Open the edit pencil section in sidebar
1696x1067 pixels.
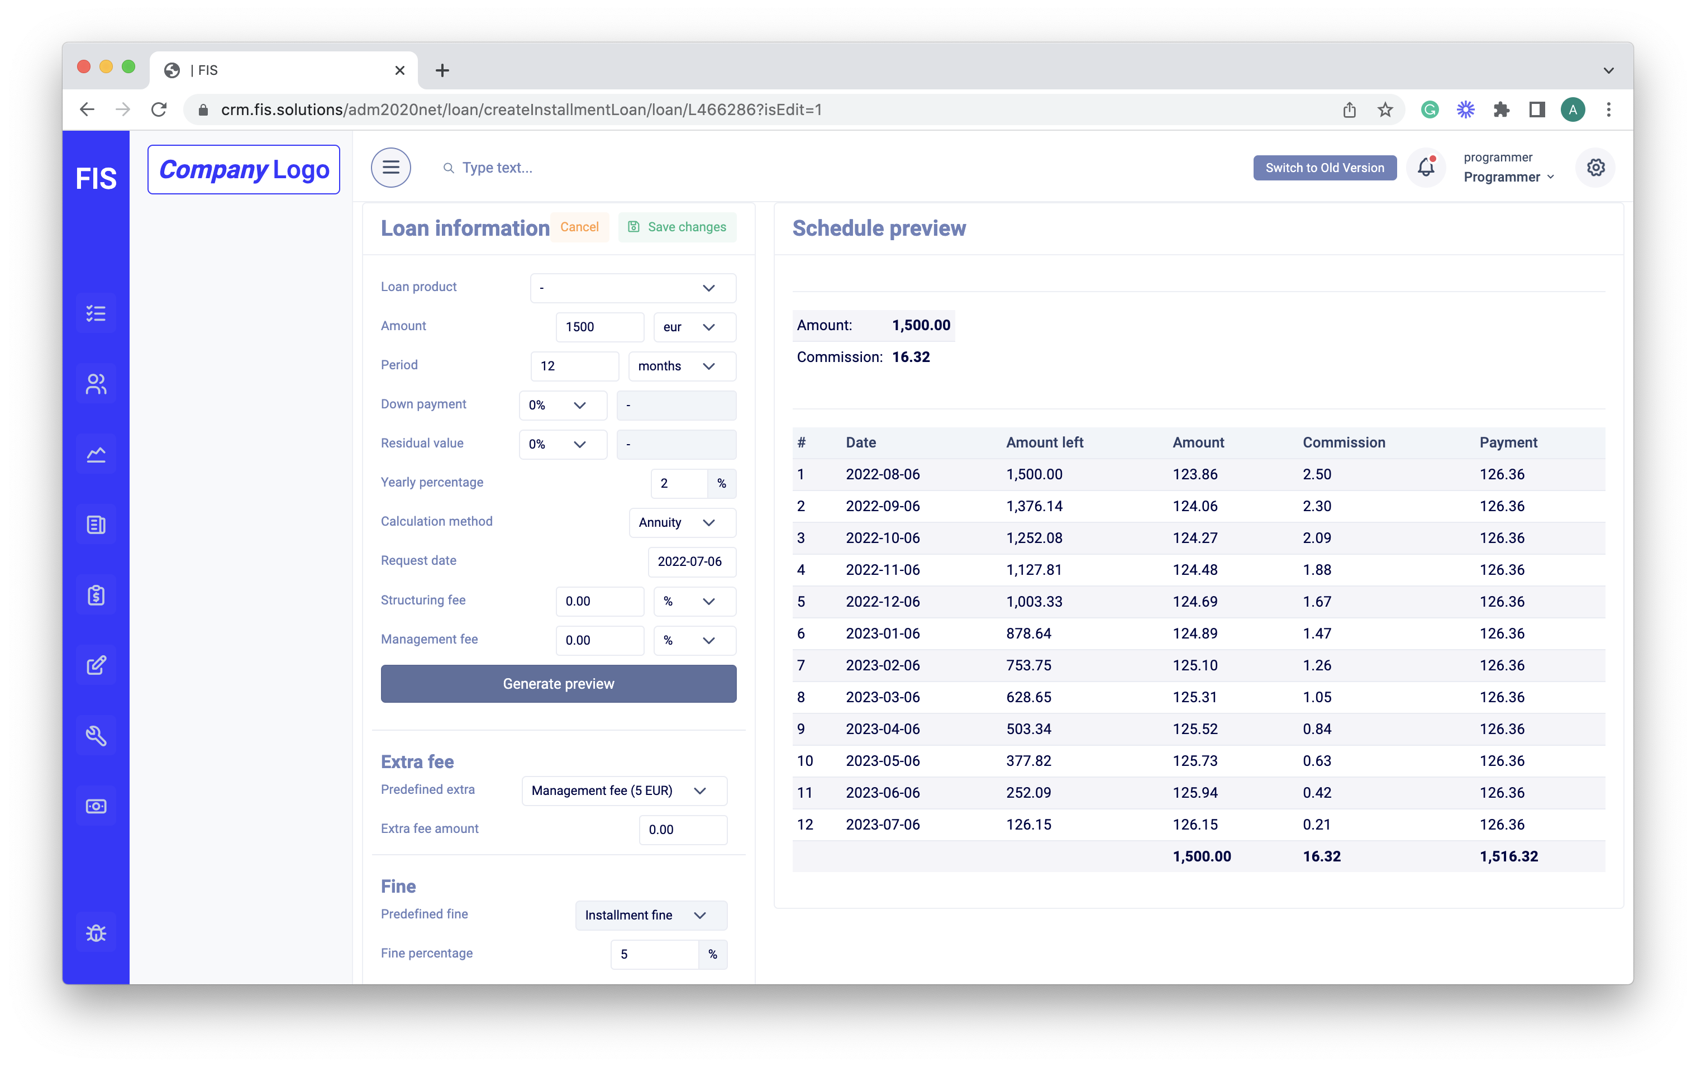96,664
